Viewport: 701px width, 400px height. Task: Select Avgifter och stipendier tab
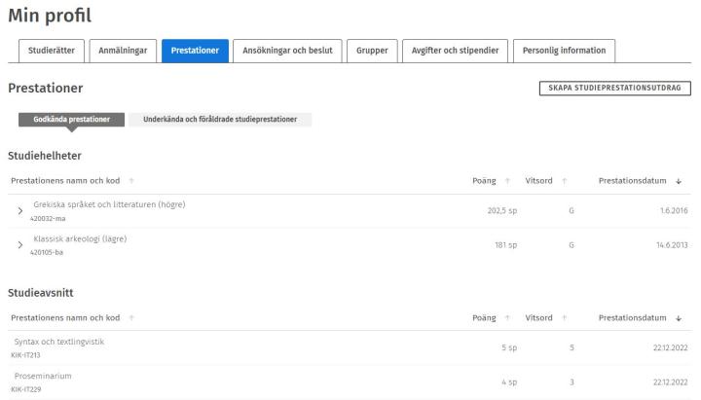(455, 52)
